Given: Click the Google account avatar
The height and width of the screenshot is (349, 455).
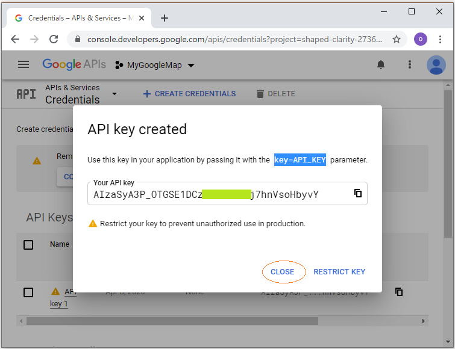Looking at the screenshot, I should (x=436, y=65).
